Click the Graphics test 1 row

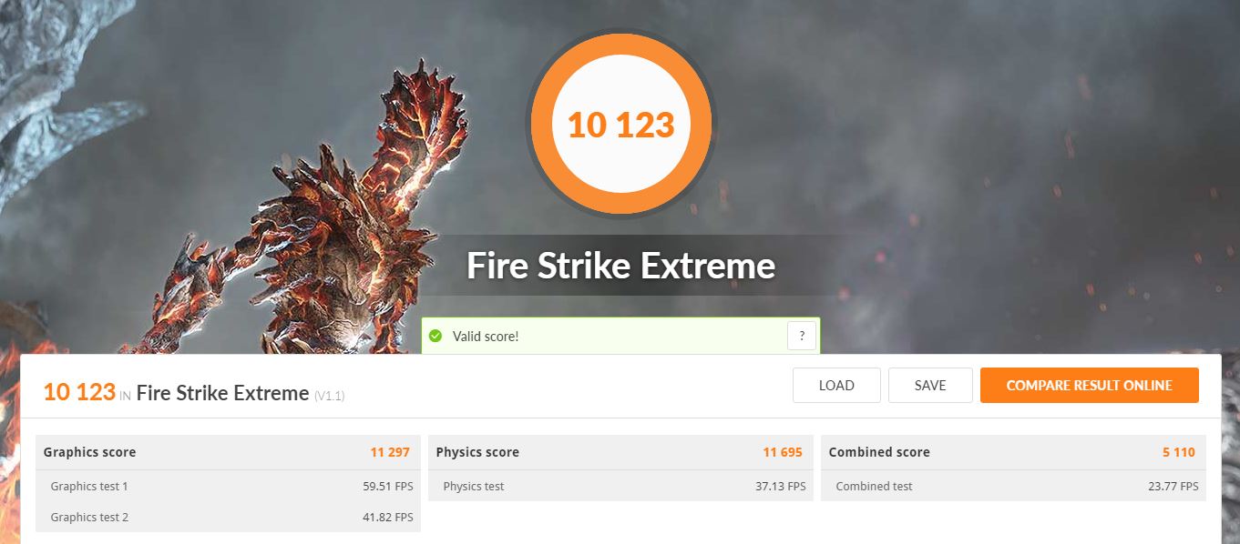pyautogui.click(x=228, y=486)
